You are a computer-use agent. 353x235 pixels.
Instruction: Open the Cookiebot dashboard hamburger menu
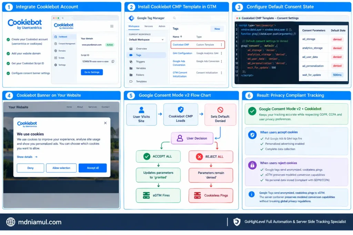[112, 26]
